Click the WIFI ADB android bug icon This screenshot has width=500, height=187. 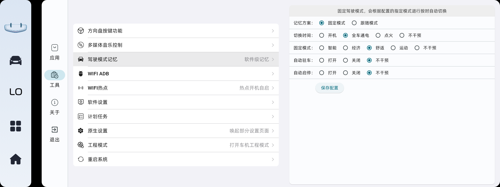(81, 74)
